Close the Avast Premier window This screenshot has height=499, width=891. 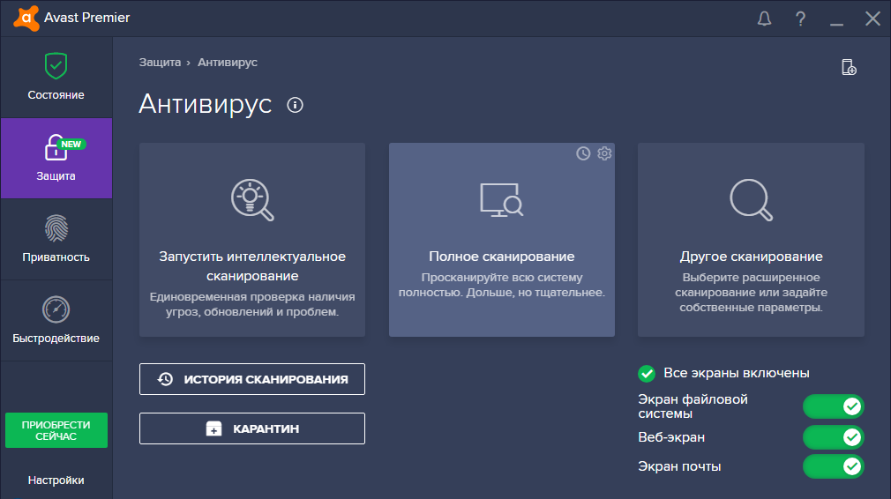click(872, 19)
